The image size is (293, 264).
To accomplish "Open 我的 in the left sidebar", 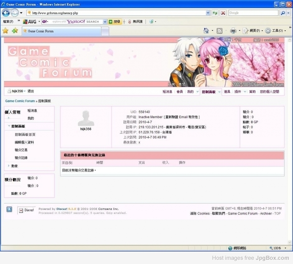I will [31, 118].
